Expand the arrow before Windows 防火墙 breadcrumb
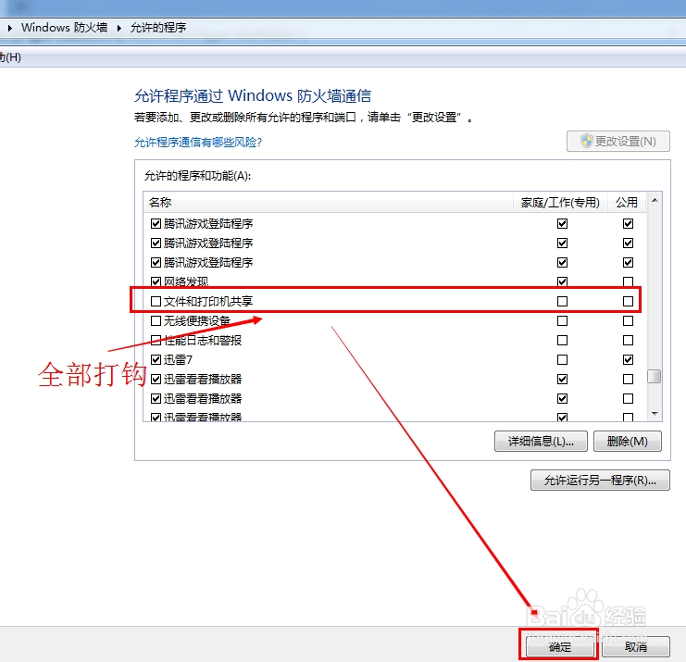Viewport: 686px width, 662px height. coord(10,28)
